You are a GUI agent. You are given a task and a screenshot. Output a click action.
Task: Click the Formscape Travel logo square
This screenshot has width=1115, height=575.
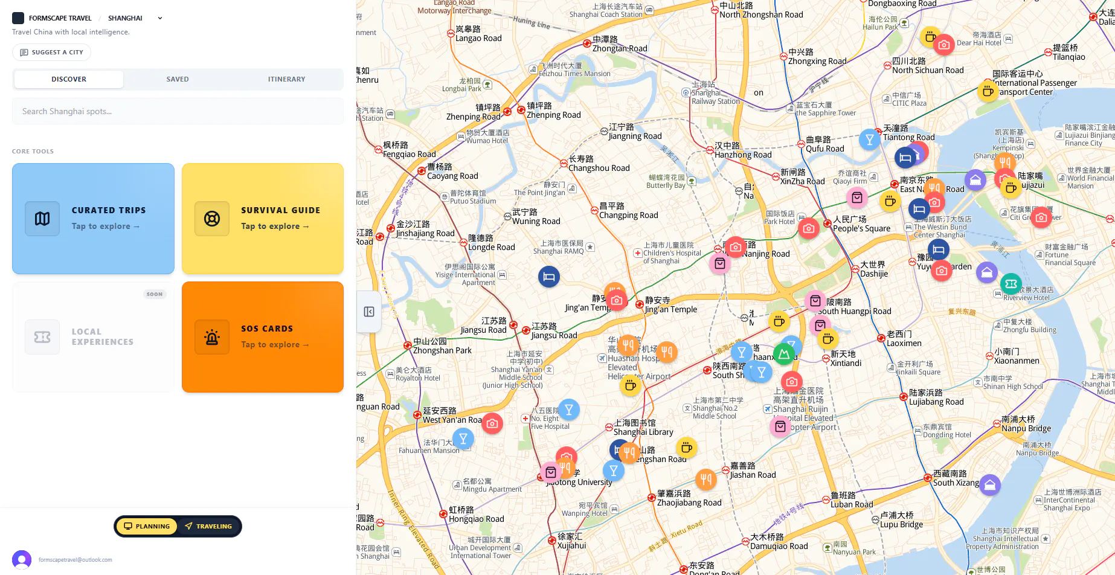click(x=18, y=18)
